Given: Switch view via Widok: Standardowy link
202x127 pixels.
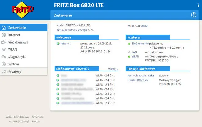Looking at the screenshot, I should click(17, 117).
